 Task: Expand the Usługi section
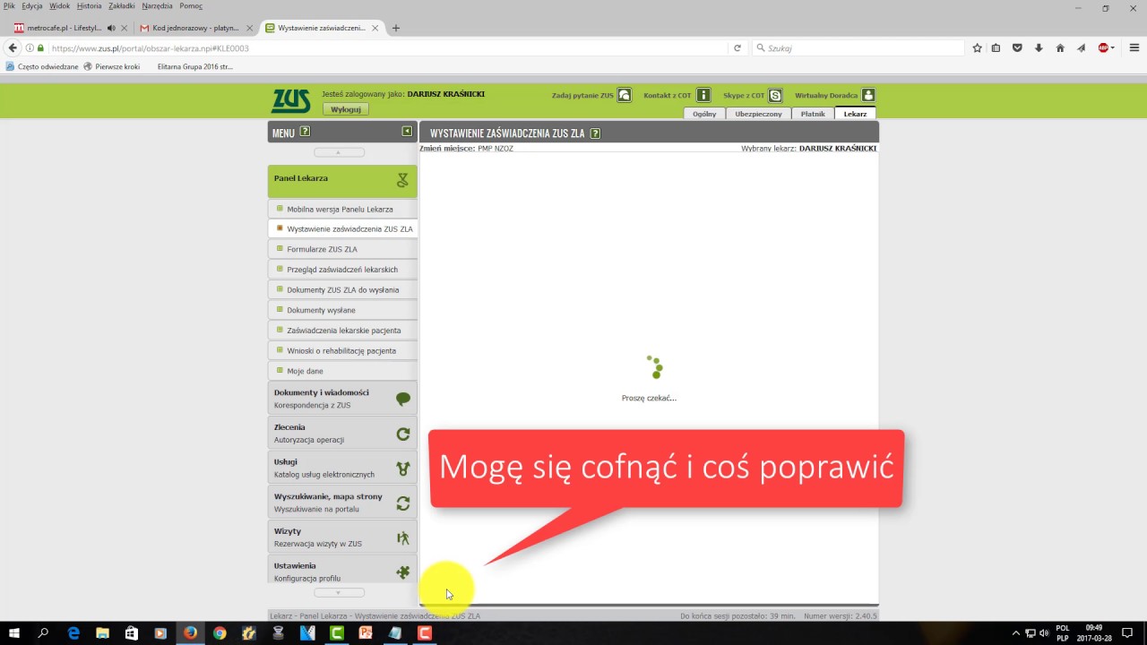342,468
